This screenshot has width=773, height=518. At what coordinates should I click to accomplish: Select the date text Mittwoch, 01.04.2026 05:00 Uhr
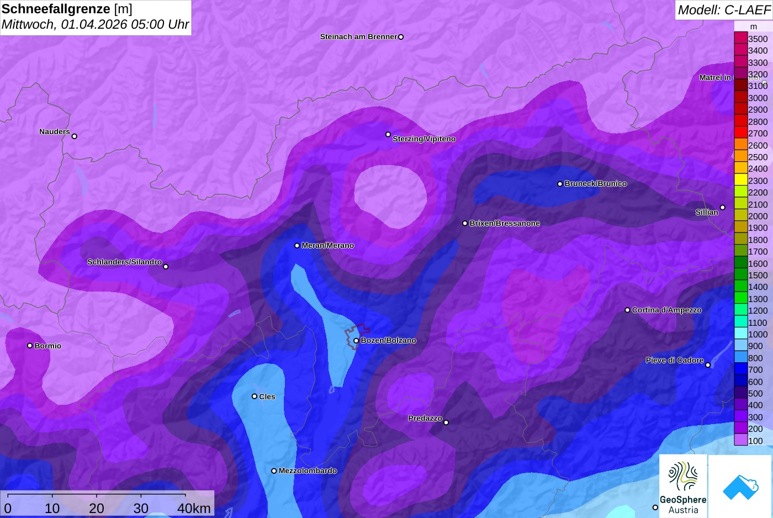point(96,24)
